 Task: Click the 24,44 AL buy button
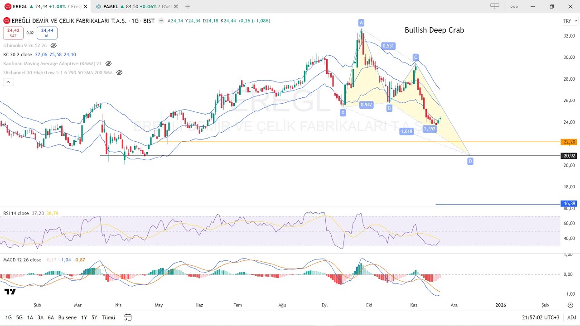click(47, 33)
